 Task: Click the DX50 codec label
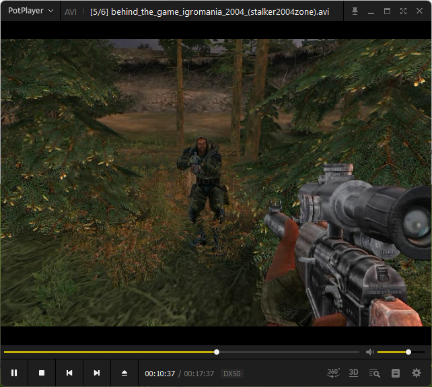pyautogui.click(x=231, y=374)
